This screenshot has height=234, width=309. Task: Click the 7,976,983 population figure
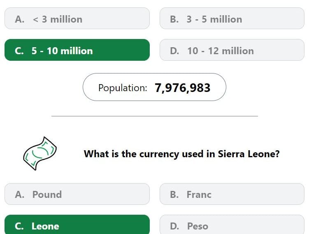point(183,88)
